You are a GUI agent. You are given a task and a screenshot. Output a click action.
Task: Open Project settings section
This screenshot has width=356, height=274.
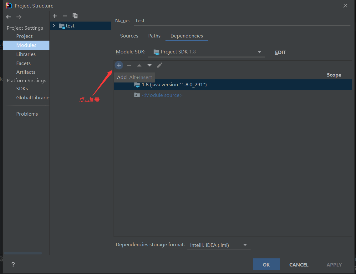pyautogui.click(x=24, y=36)
